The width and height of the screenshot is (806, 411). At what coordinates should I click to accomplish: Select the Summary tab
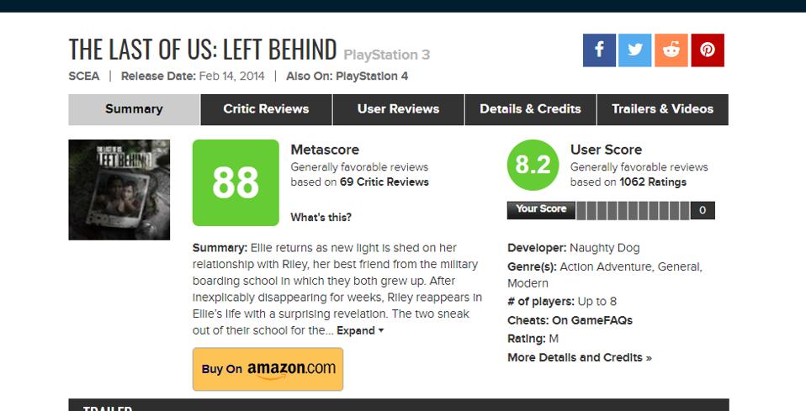tap(134, 109)
